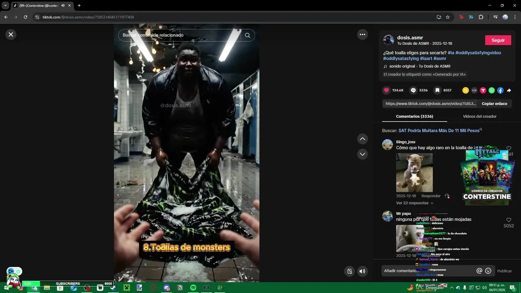Like the video with the heart icon

[x=387, y=90]
